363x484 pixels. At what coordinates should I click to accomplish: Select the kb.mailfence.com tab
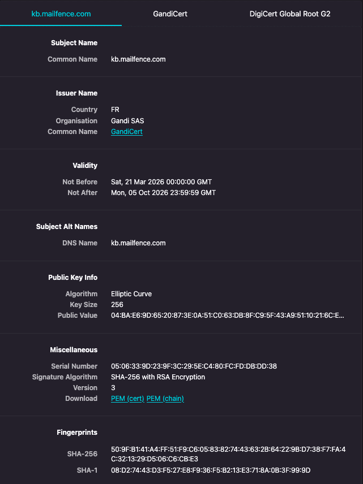tap(61, 14)
